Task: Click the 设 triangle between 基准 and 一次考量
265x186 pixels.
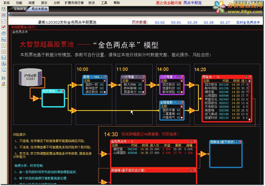Action: click(x=113, y=85)
